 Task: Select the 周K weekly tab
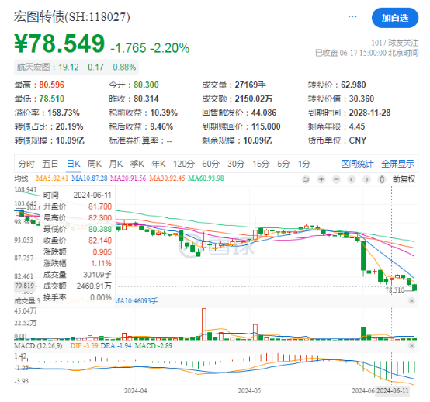tap(95, 164)
